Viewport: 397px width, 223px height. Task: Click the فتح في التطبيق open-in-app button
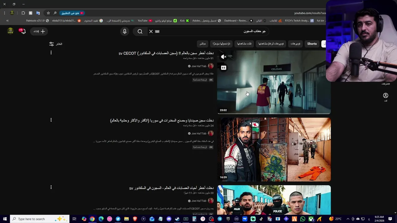72,13
